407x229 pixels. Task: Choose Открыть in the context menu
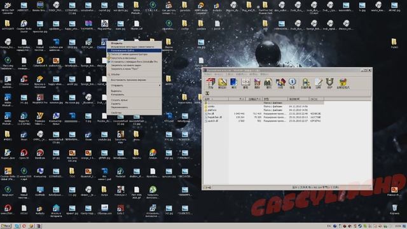pos(134,43)
